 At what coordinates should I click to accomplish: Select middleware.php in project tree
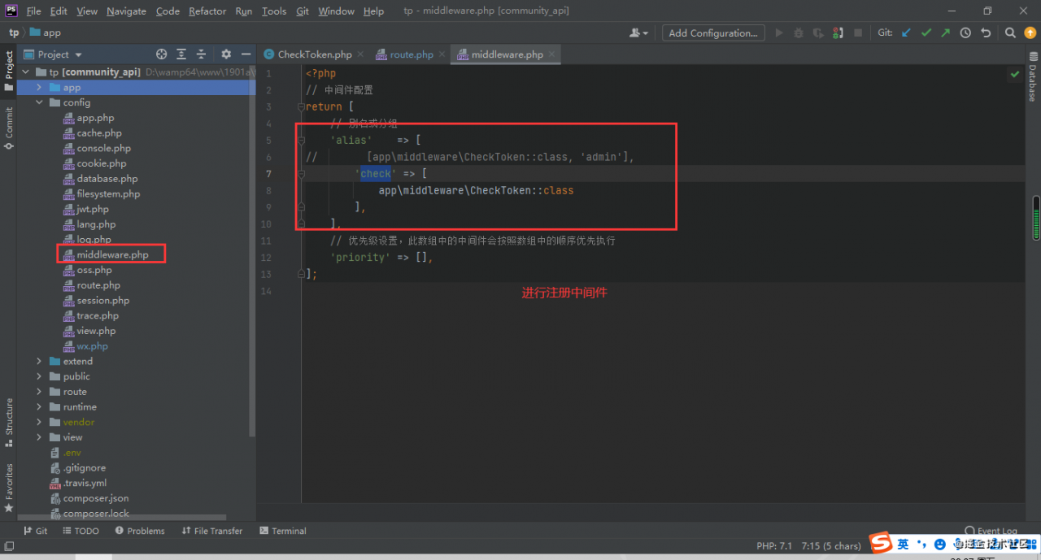(x=112, y=254)
